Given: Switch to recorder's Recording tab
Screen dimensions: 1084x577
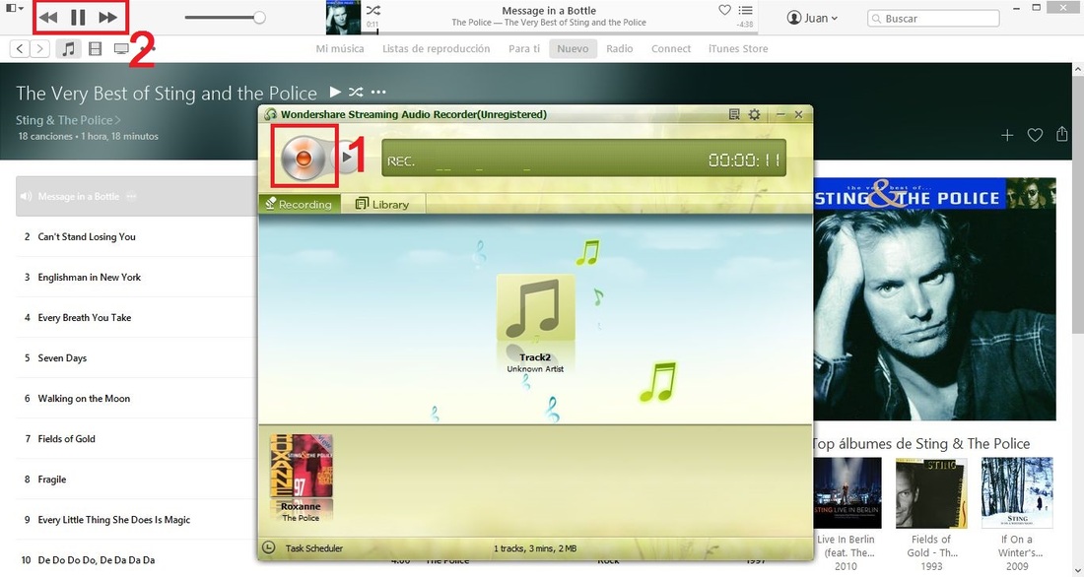Looking at the screenshot, I should [x=300, y=204].
